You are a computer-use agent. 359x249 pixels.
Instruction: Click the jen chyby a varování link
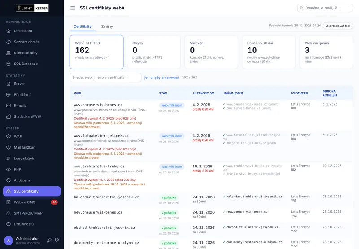click(x=162, y=77)
